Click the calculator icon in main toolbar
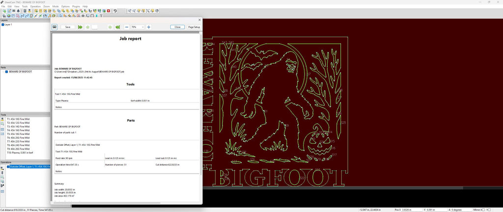Image resolution: width=503 pixels, height=212 pixels. pos(25,11)
